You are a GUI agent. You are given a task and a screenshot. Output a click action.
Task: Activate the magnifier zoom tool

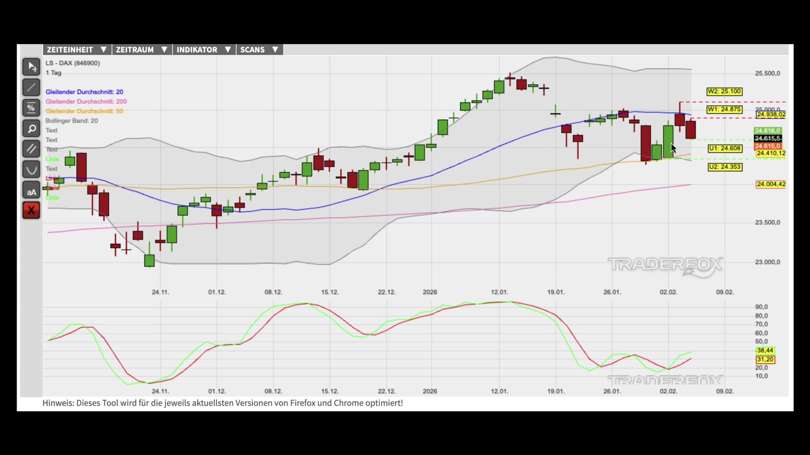31,128
